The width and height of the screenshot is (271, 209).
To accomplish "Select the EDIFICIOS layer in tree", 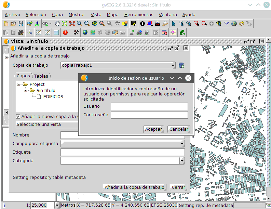I will (x=53, y=97).
